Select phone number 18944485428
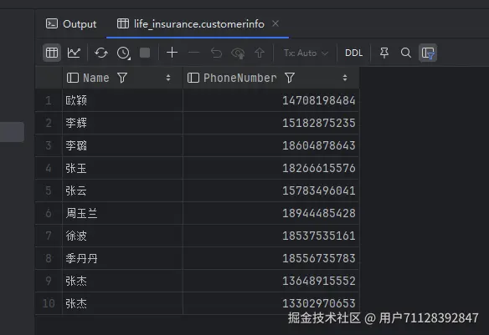Viewport: 489px width, 335px height. point(271,213)
